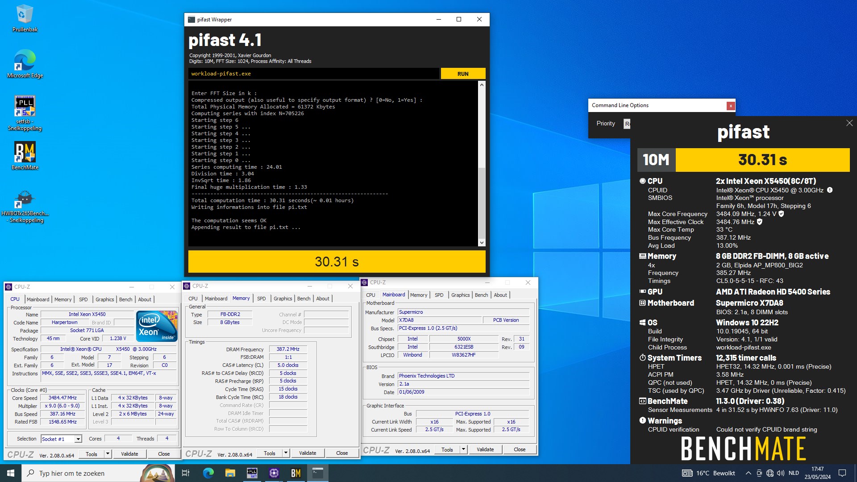Image resolution: width=857 pixels, height=482 pixels.
Task: Open the setfsb PLL desktop shortcut
Action: click(x=25, y=113)
